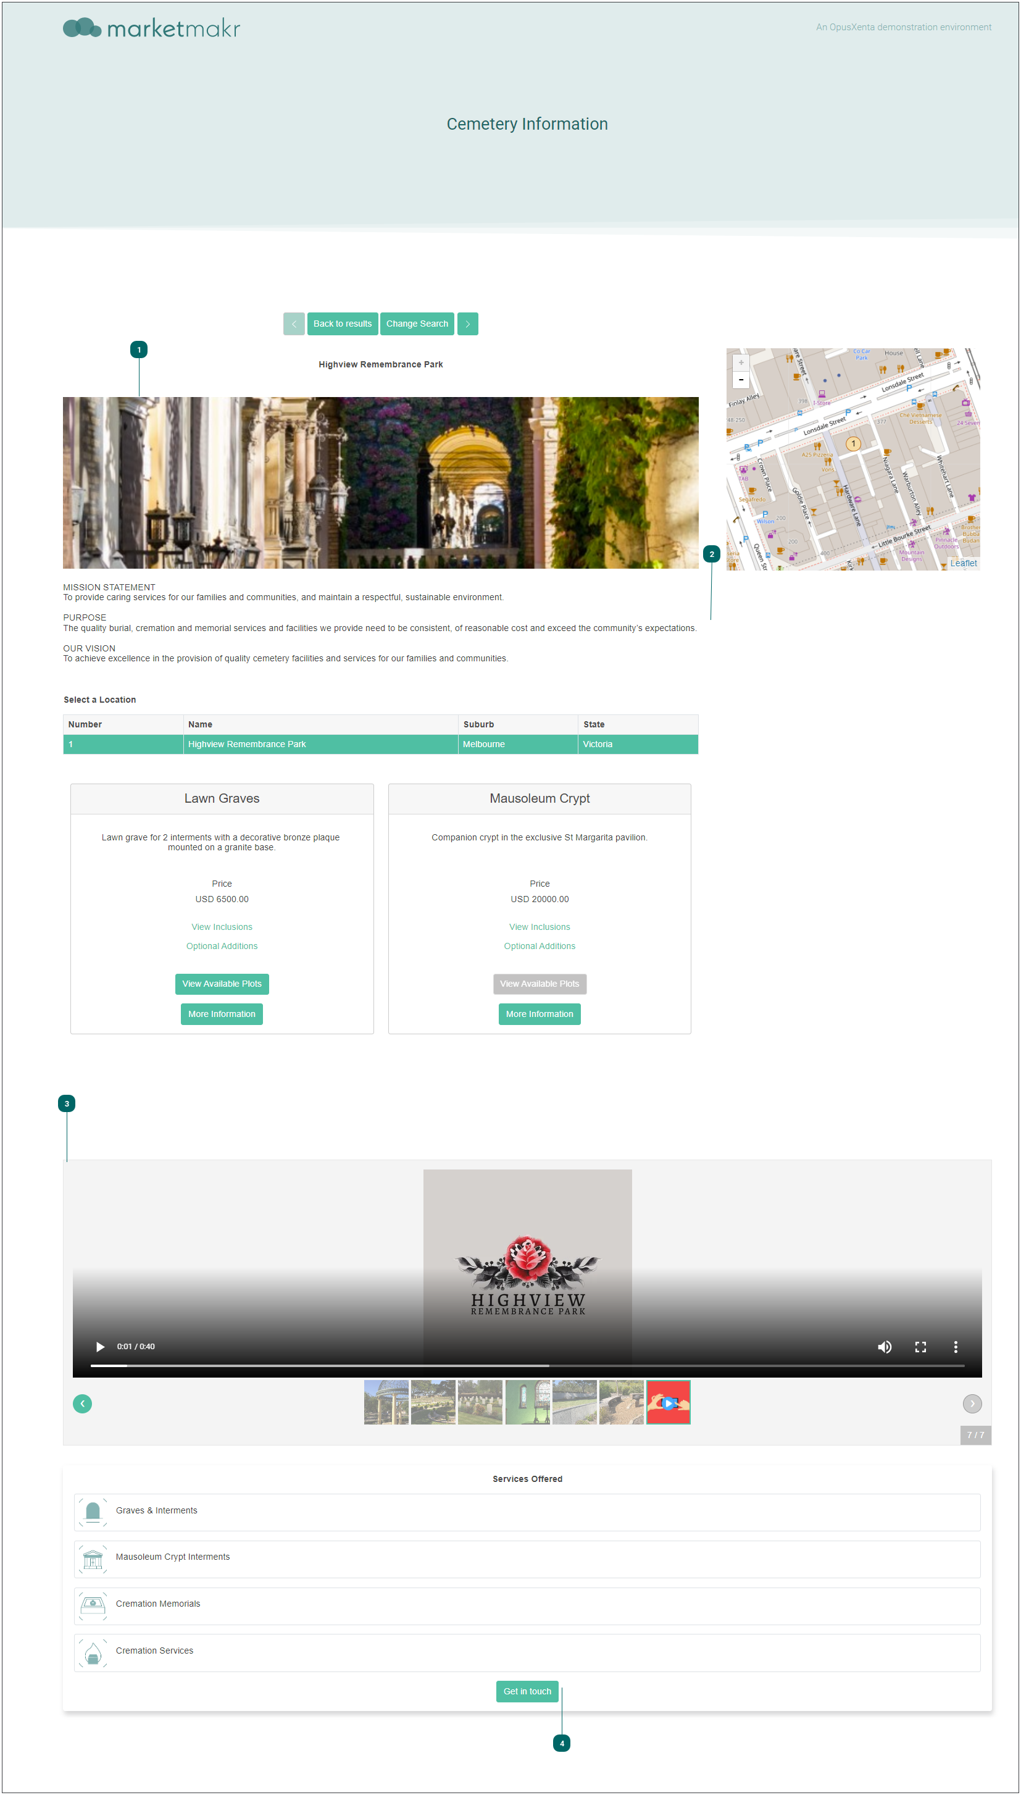1021x1795 pixels.
Task: Click Change Search button
Action: pyautogui.click(x=417, y=324)
